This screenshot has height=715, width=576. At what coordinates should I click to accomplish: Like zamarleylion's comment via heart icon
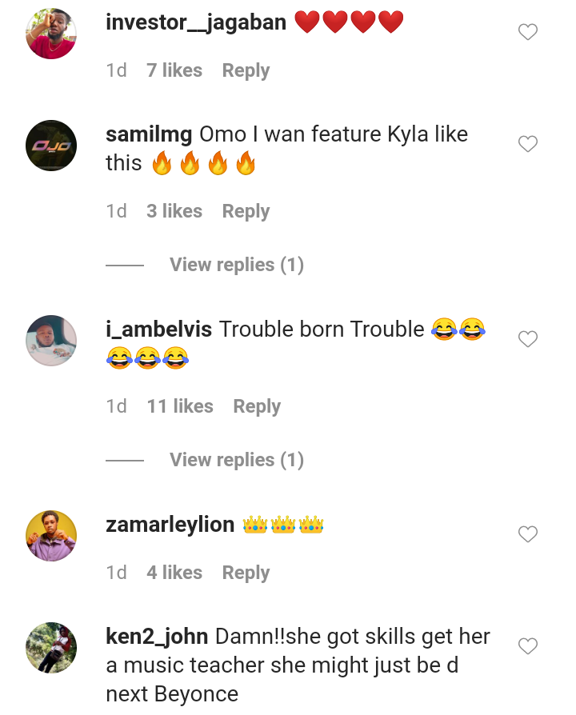pos(527,534)
